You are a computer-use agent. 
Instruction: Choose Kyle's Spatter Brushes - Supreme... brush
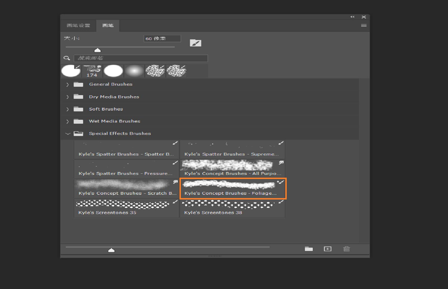(x=232, y=150)
